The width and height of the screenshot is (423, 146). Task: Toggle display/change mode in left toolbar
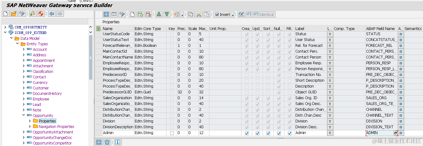pos(22,14)
